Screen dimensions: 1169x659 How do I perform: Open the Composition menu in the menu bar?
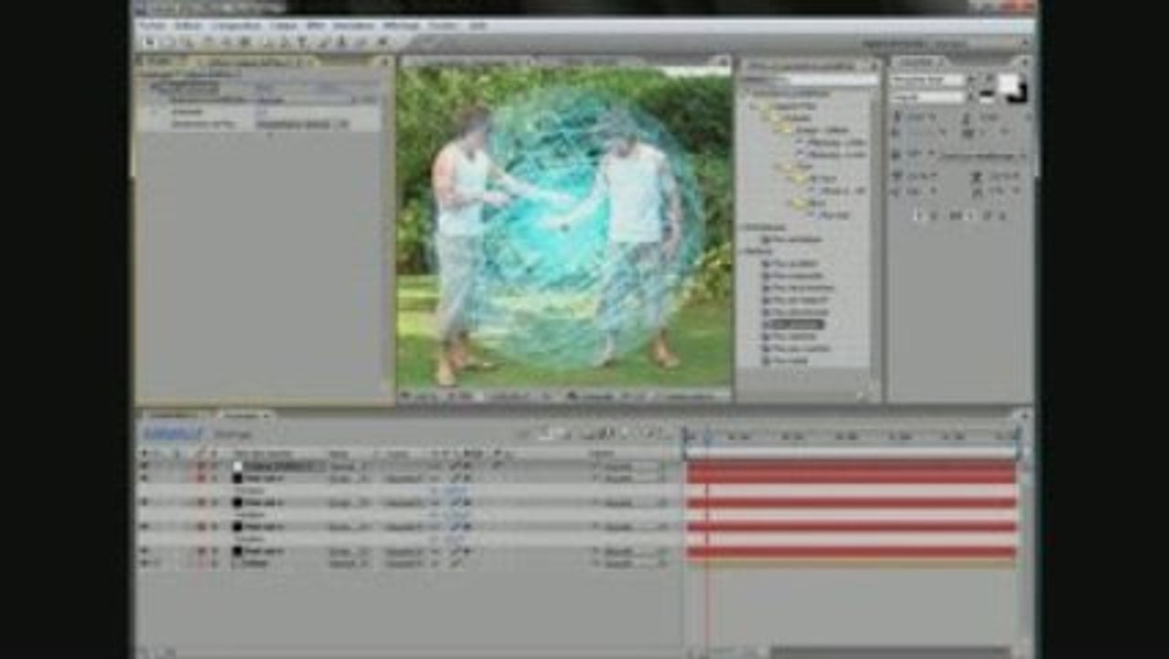coord(235,26)
